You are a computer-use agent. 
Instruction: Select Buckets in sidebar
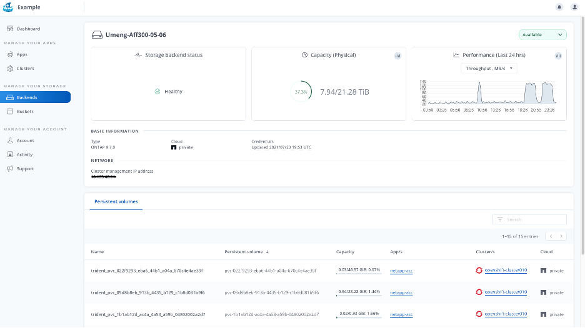(25, 112)
